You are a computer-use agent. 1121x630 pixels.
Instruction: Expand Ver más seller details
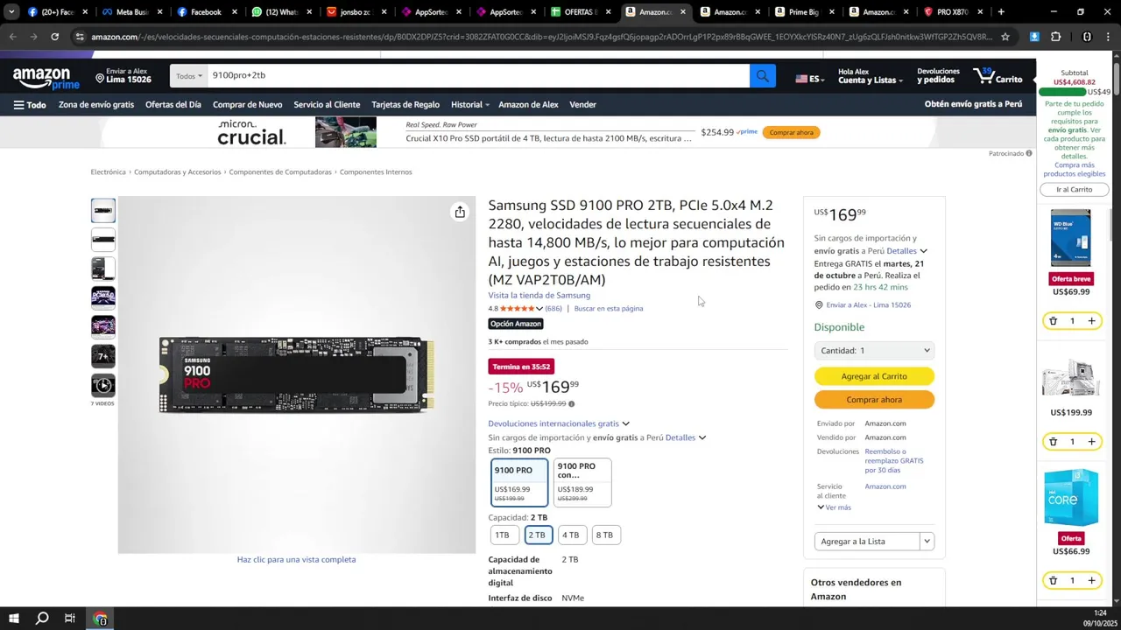835,507
